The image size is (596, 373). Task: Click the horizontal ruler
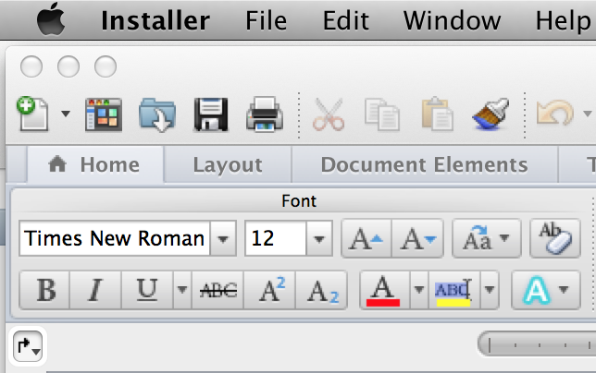[537, 344]
